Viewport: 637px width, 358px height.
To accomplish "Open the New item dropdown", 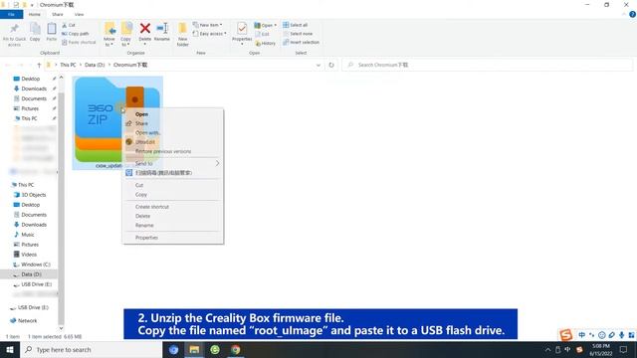I will (x=208, y=25).
